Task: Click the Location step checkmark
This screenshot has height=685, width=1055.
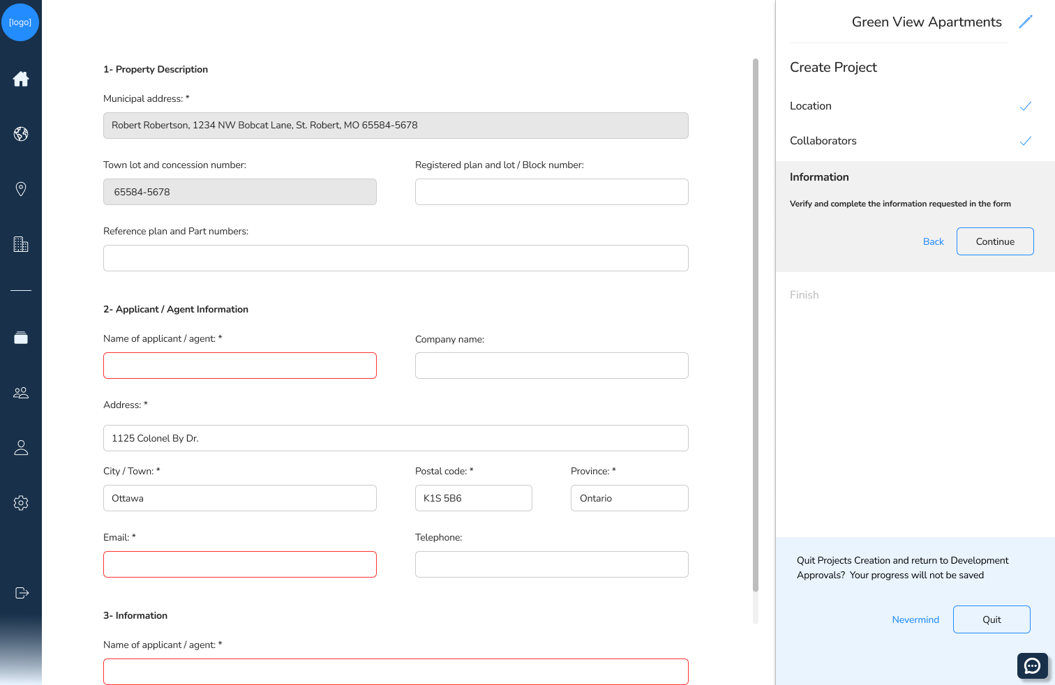Action: (x=1026, y=106)
